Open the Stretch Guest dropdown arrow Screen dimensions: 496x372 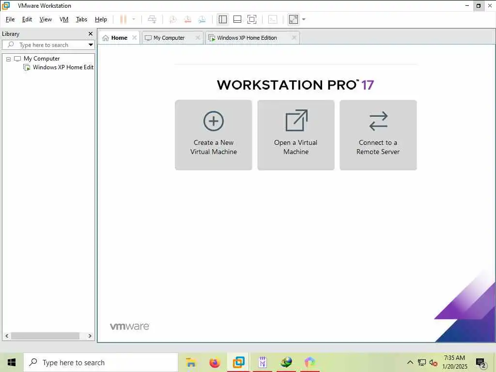tap(304, 19)
